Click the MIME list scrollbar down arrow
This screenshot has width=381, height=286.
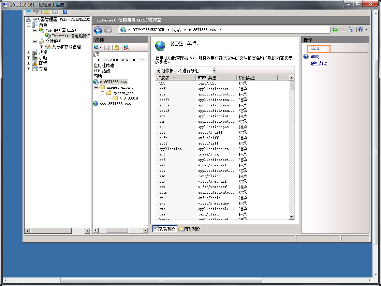pyautogui.click(x=291, y=216)
